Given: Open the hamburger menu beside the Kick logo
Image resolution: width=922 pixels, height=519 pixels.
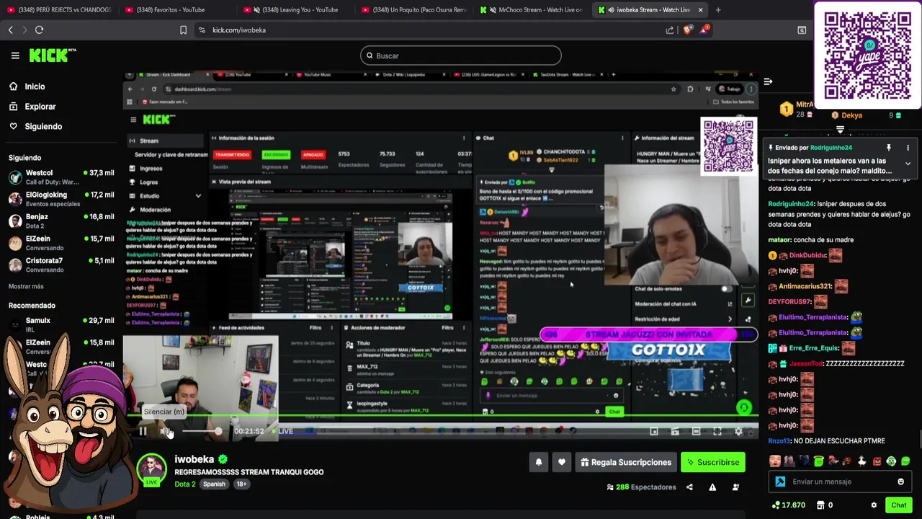Looking at the screenshot, I should tap(15, 56).
